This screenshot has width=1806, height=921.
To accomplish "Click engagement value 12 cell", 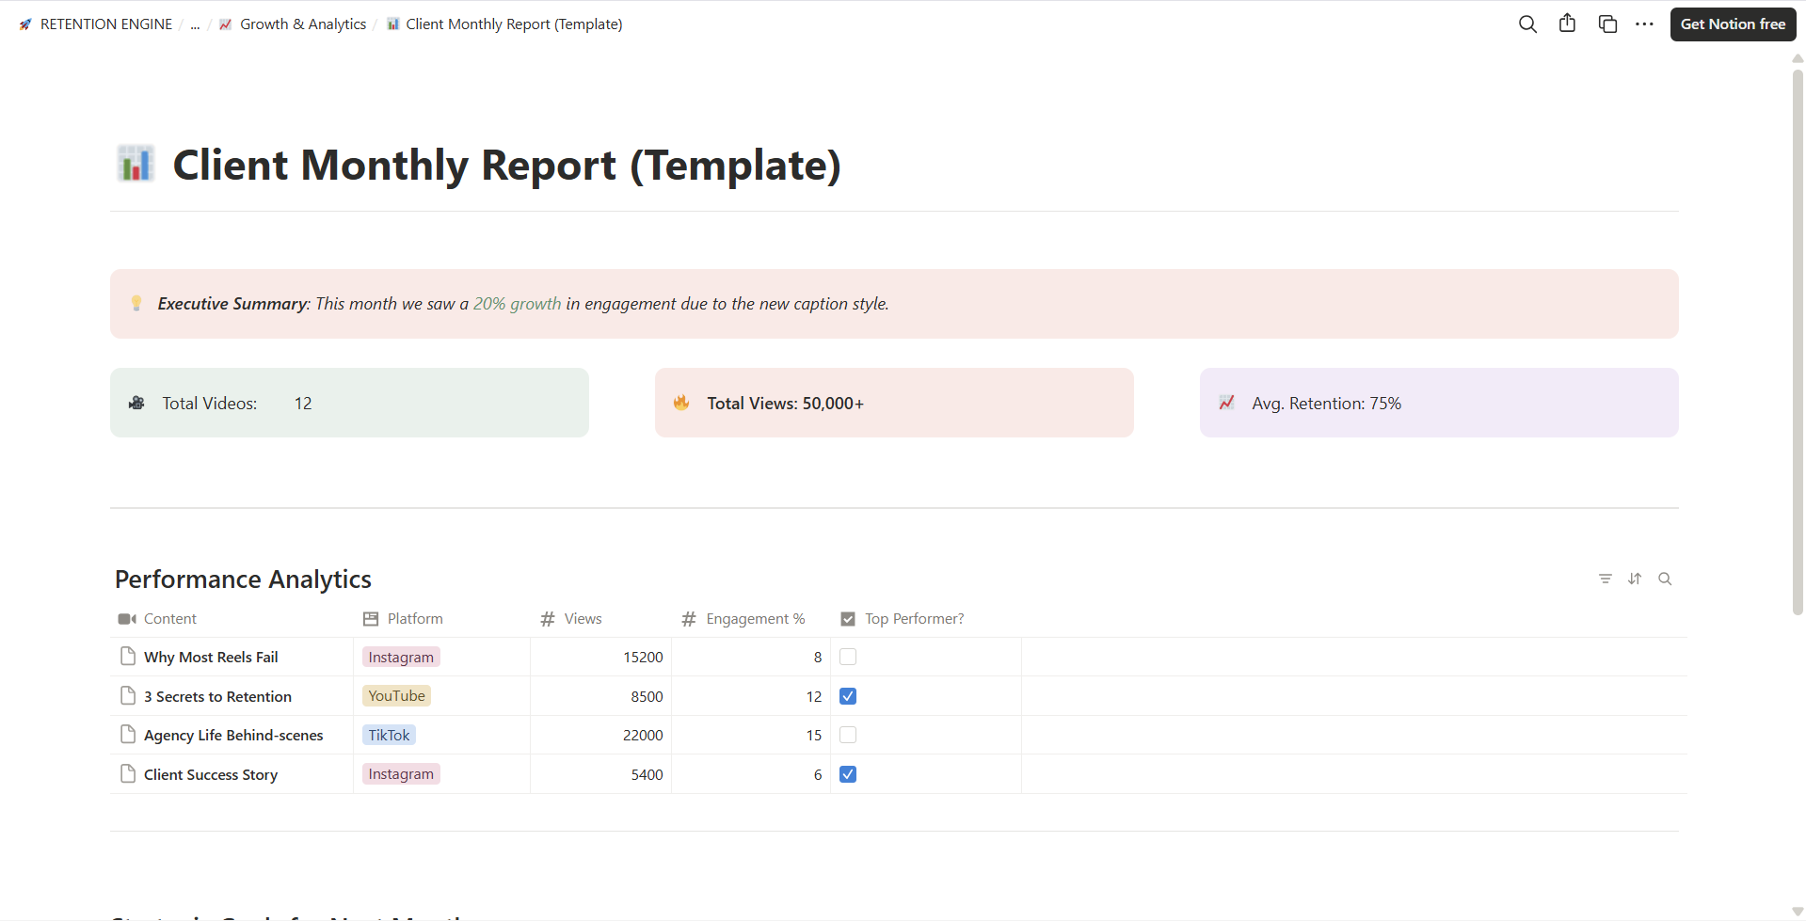I will (x=751, y=696).
